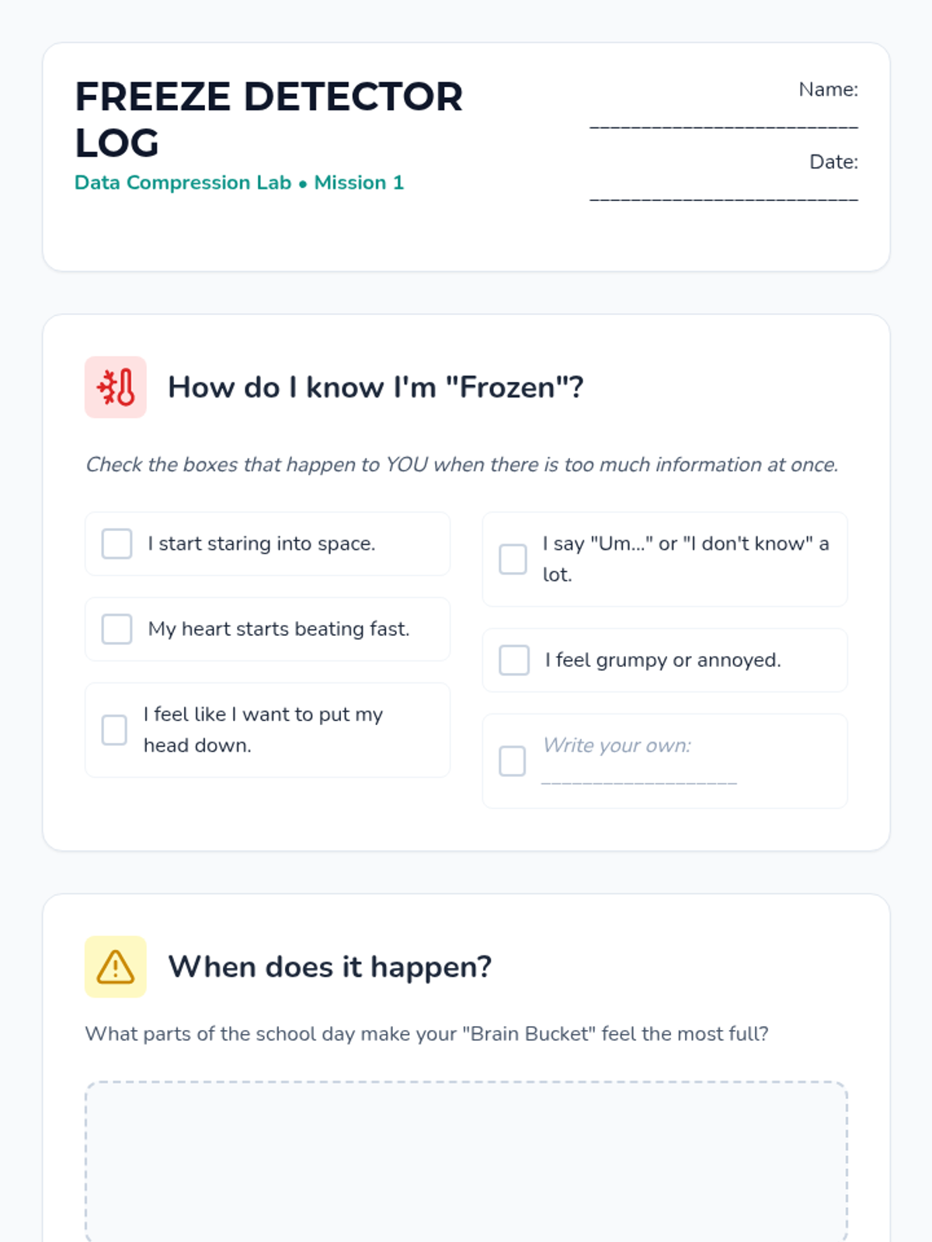This screenshot has height=1242, width=932.
Task: Click the "Data Compression Lab • Mission 1" subtitle
Action: click(x=239, y=182)
